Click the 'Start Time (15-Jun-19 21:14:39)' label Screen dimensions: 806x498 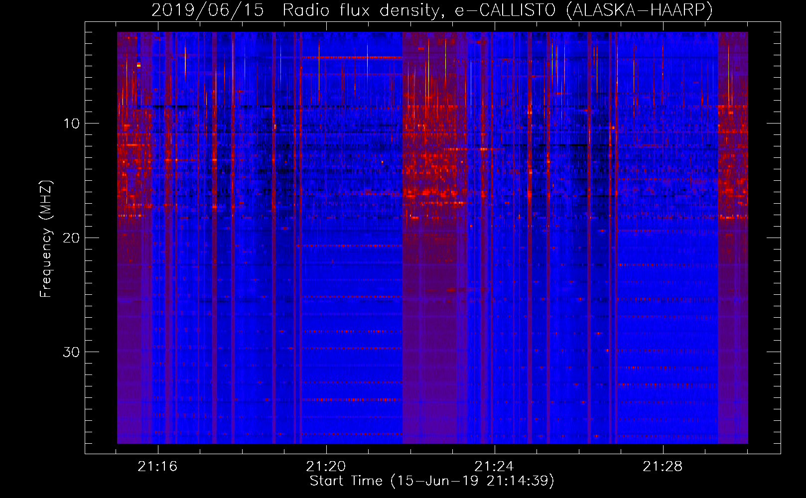tap(432, 481)
